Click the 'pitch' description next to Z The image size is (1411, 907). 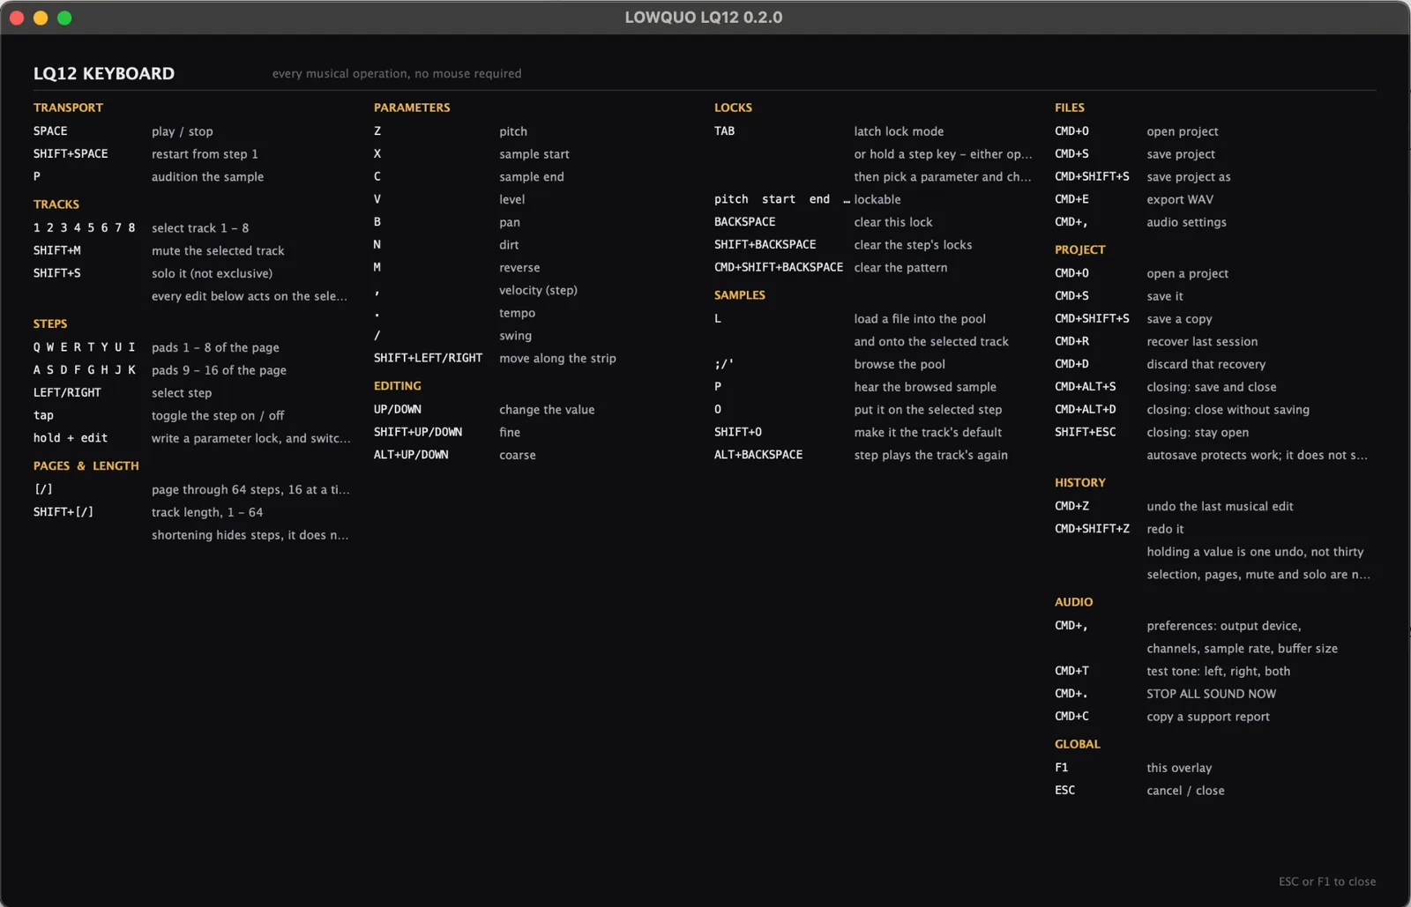(513, 131)
